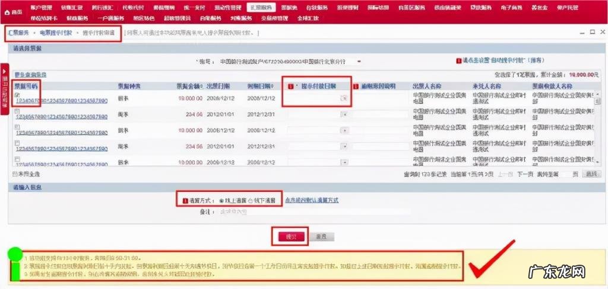Open the 电子商务 top menu

coord(511,7)
